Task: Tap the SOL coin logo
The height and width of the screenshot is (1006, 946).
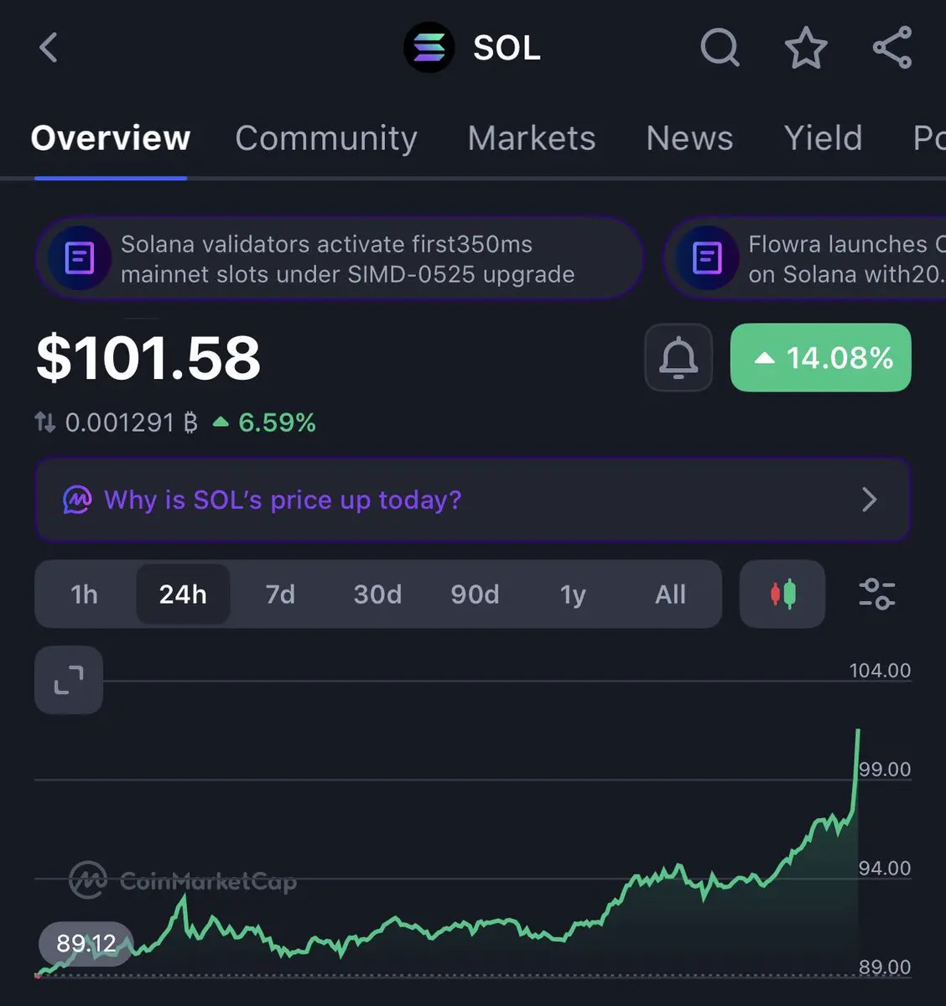Action: [429, 48]
